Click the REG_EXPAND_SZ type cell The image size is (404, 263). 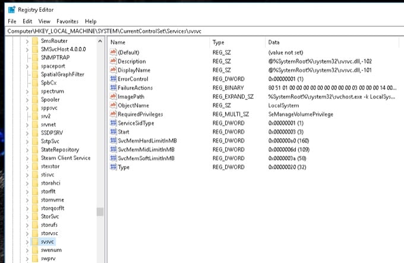[233, 96]
